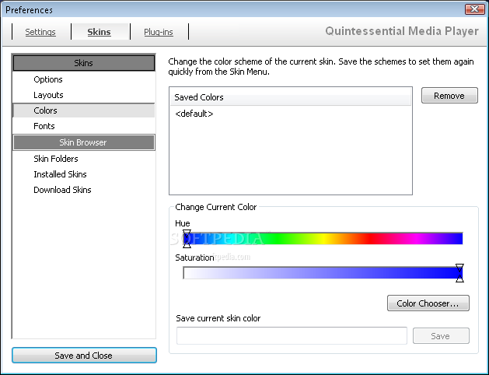This screenshot has width=489, height=375.
Task: Click the Skin Browser section header
Action: point(84,142)
